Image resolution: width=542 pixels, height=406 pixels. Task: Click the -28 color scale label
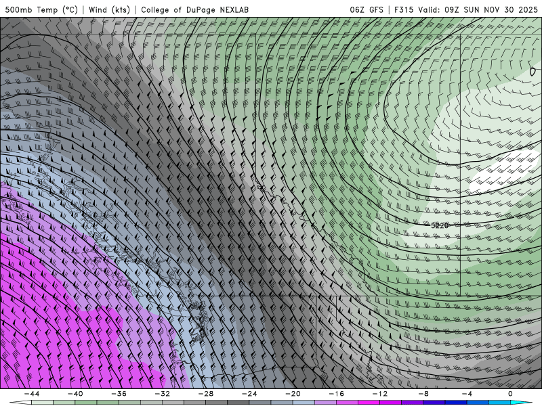(206, 394)
